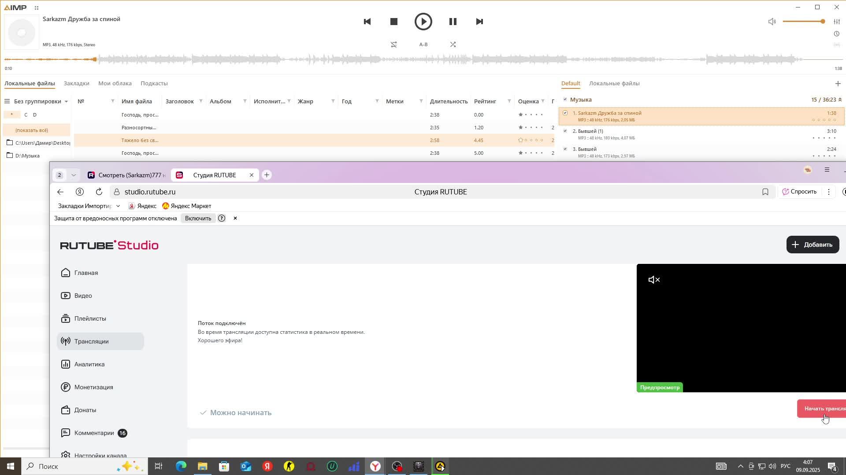
Task: Open Аналитика in the RUTUBE Studio sidebar
Action: [x=89, y=364]
